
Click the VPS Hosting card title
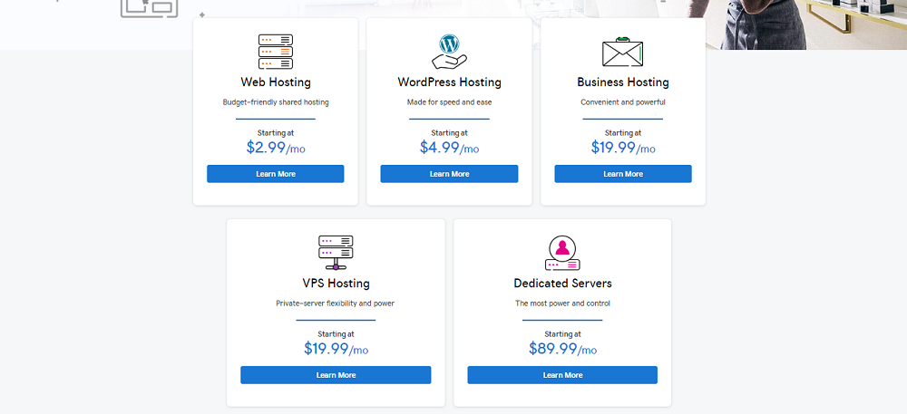336,284
